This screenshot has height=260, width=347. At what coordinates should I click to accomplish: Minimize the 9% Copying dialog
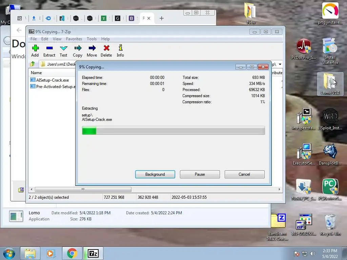(241, 67)
